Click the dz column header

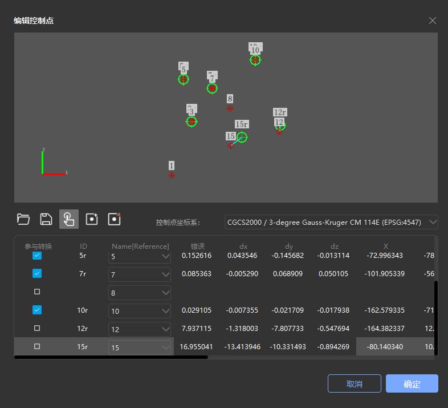click(x=334, y=247)
